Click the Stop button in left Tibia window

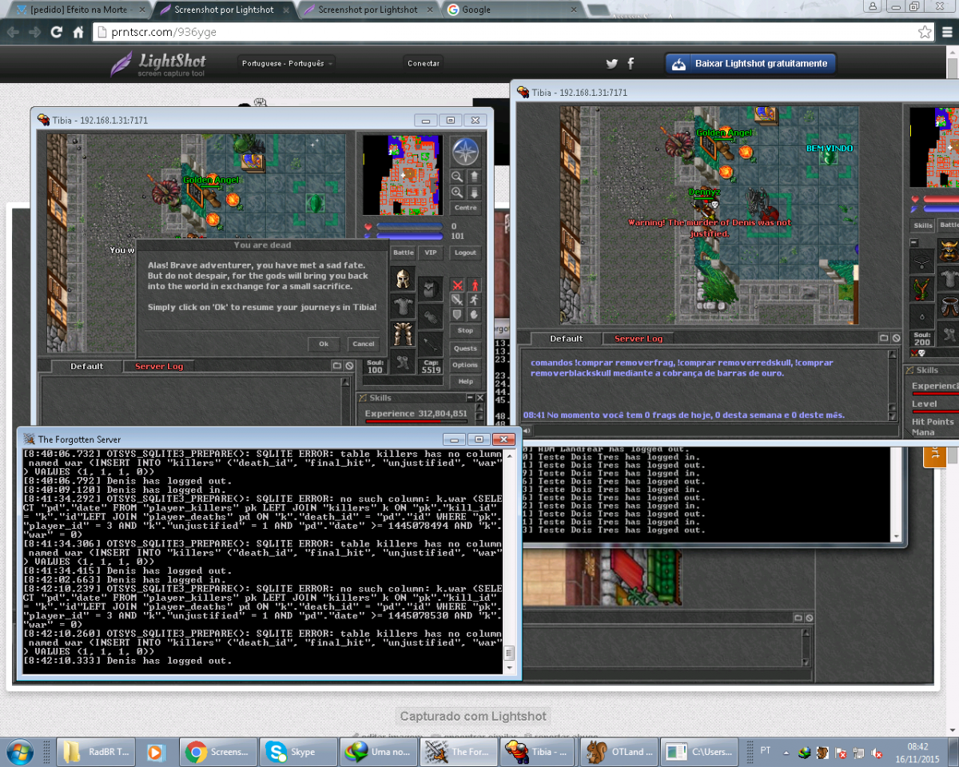(465, 331)
